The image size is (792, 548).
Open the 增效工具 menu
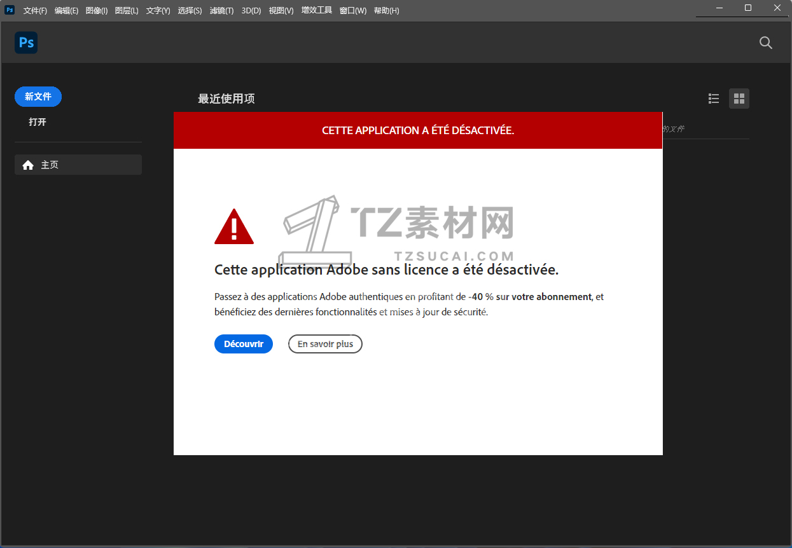tap(317, 10)
